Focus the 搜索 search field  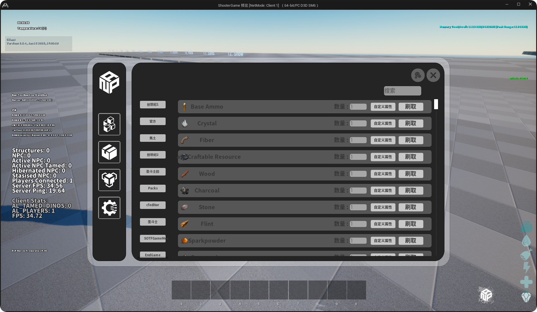[402, 91]
